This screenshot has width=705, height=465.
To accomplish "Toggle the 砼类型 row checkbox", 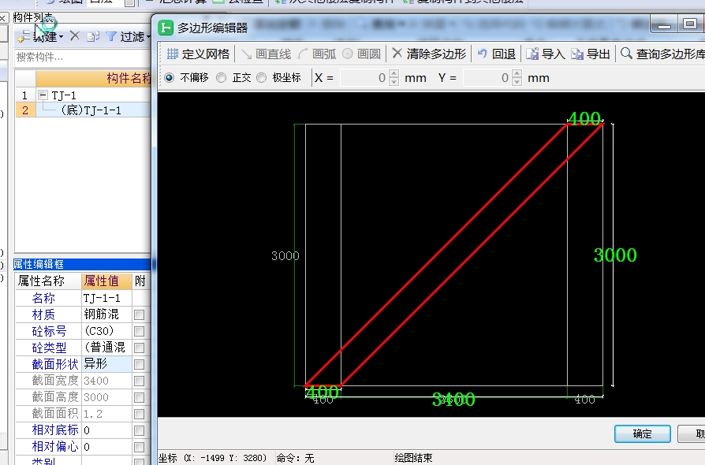I will point(140,348).
